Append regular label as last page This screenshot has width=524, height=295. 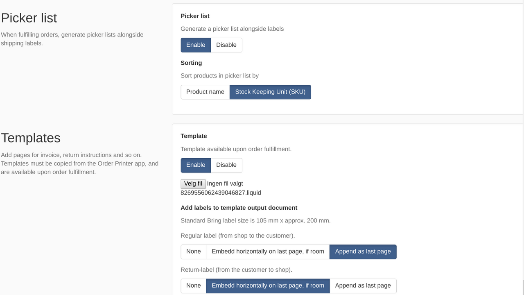coord(363,252)
